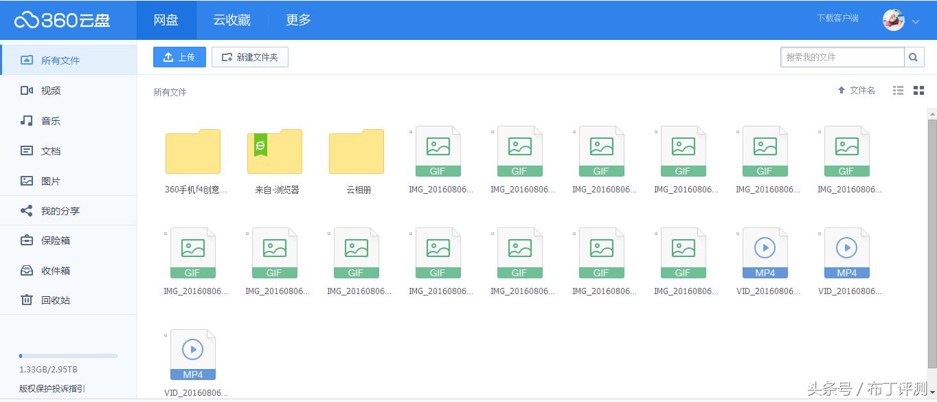Image resolution: width=937 pixels, height=402 pixels.
Task: Expand the 更多 (More) menu
Action: [x=297, y=20]
